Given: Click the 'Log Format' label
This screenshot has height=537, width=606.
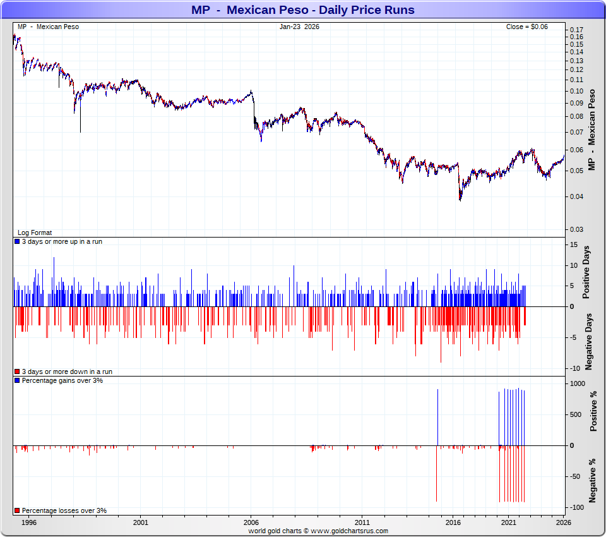Looking at the screenshot, I should [x=35, y=232].
